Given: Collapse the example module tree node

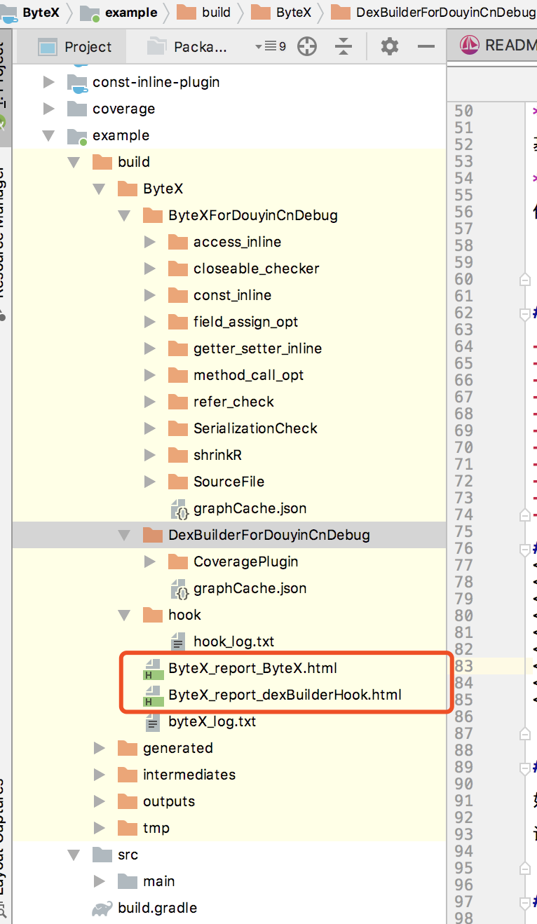Looking at the screenshot, I should (48, 136).
